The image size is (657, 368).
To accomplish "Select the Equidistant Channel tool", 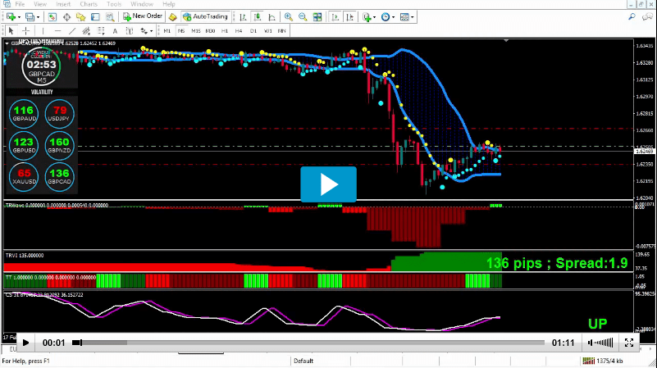I will [x=86, y=30].
